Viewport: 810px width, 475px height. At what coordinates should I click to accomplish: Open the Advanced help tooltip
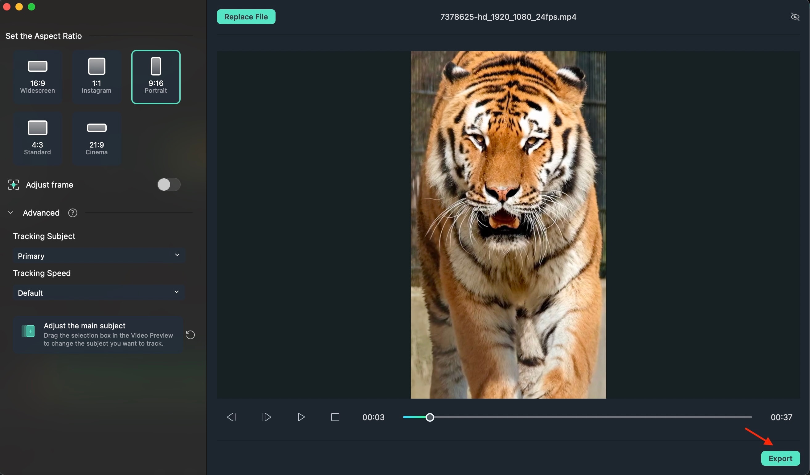(73, 213)
